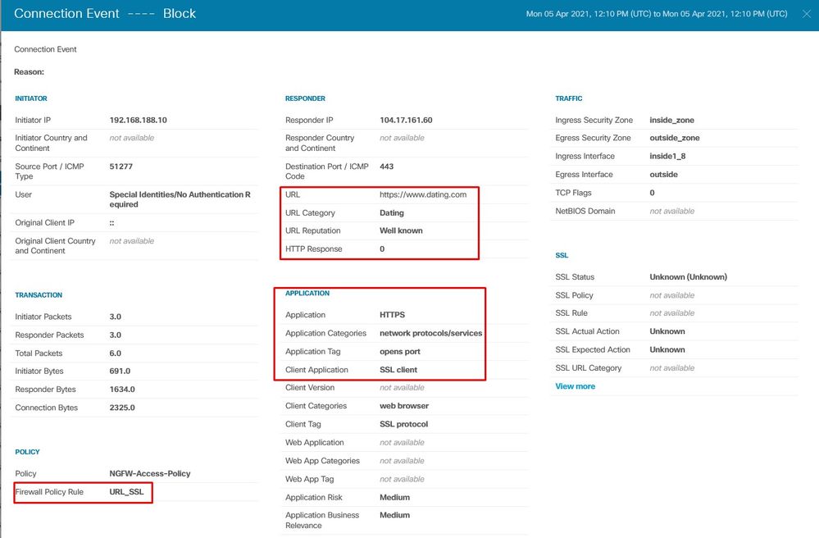Click the Block action text in the header
This screenshot has height=538, width=819.
point(180,14)
